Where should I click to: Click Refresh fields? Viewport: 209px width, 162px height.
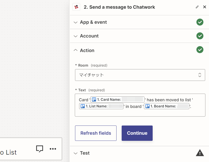[96, 133]
